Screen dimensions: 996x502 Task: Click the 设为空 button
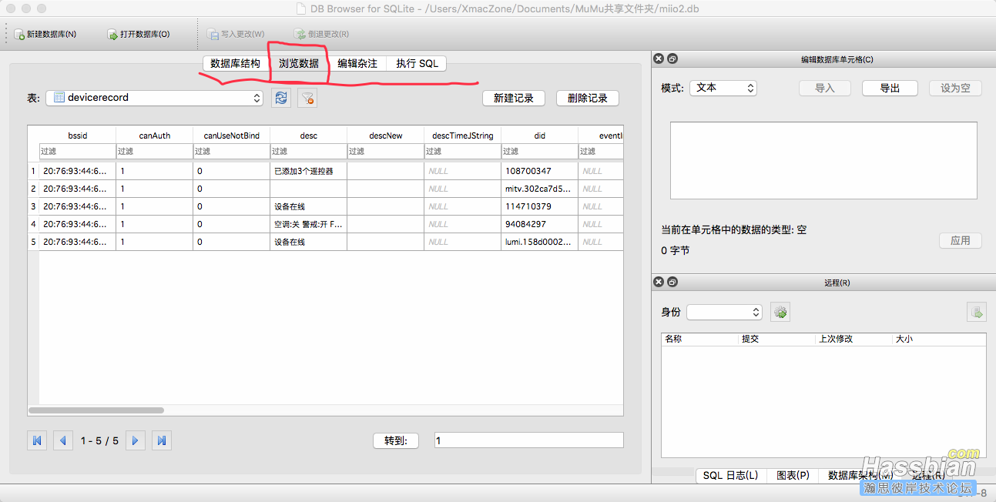coord(955,88)
